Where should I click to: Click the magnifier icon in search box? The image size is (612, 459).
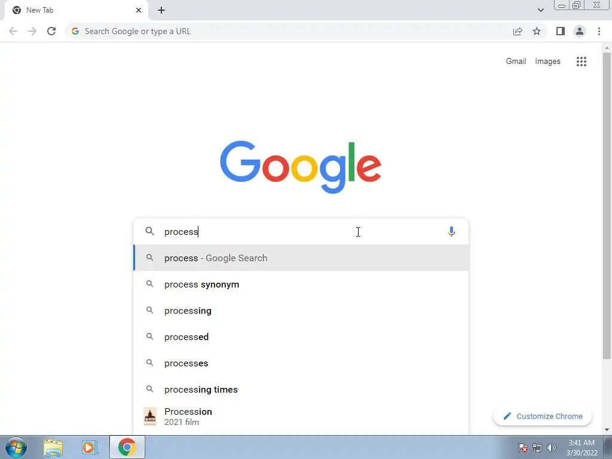point(149,231)
